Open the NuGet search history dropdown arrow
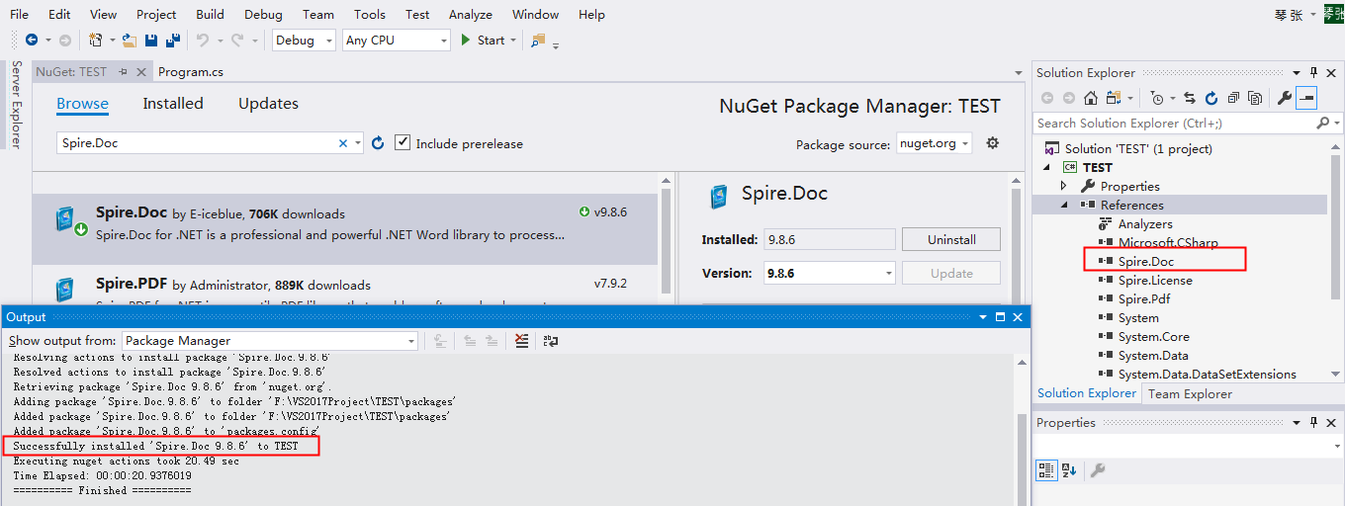The width and height of the screenshot is (1345, 506). pos(358,143)
